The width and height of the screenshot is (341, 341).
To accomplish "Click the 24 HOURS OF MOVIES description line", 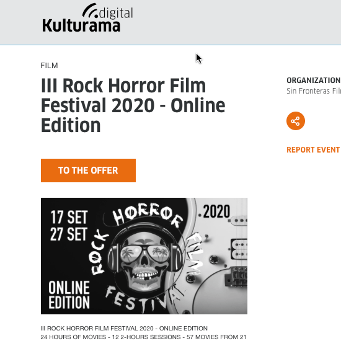I will pos(143,337).
